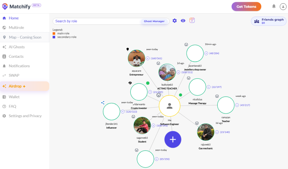288x169 pixels.
Task: Click the notification bell in header
Action: [x=274, y=6]
